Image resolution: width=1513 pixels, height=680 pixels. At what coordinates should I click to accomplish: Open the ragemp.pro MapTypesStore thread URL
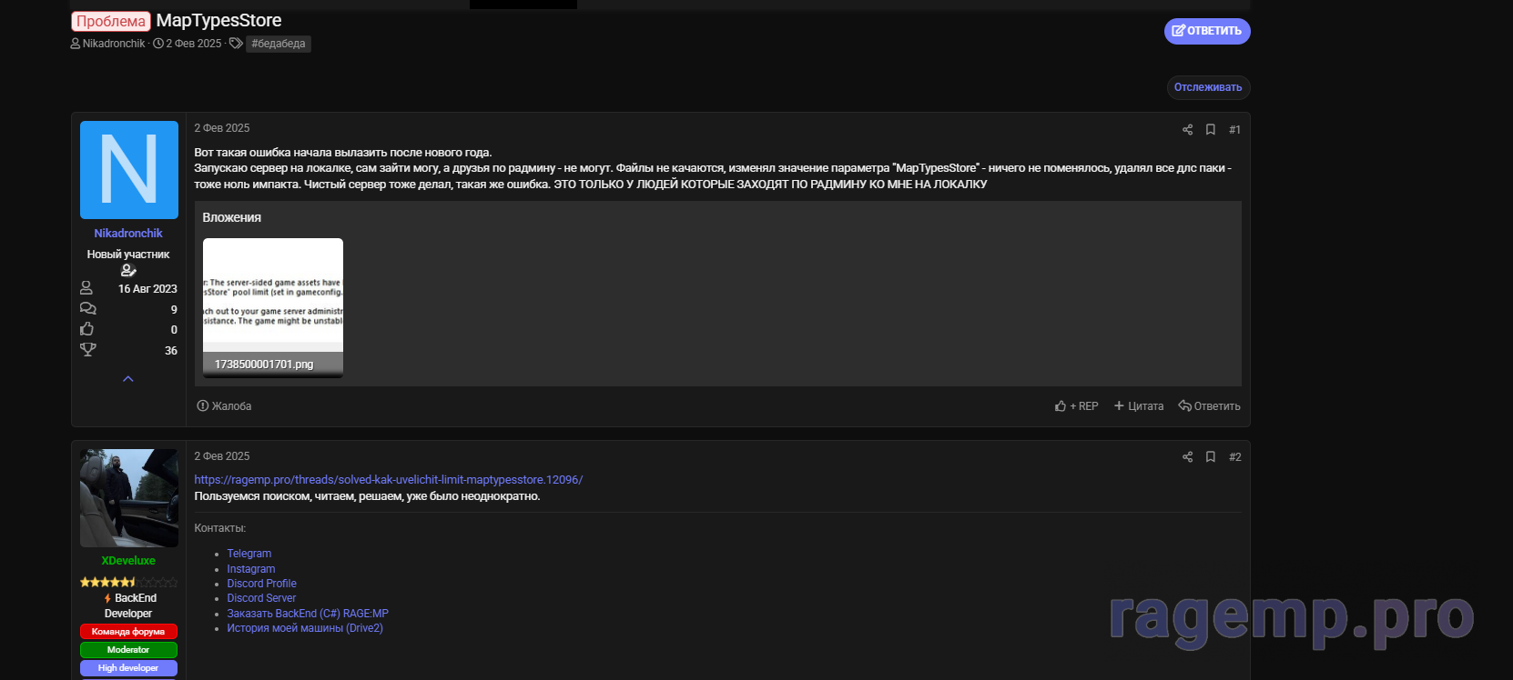(x=389, y=480)
